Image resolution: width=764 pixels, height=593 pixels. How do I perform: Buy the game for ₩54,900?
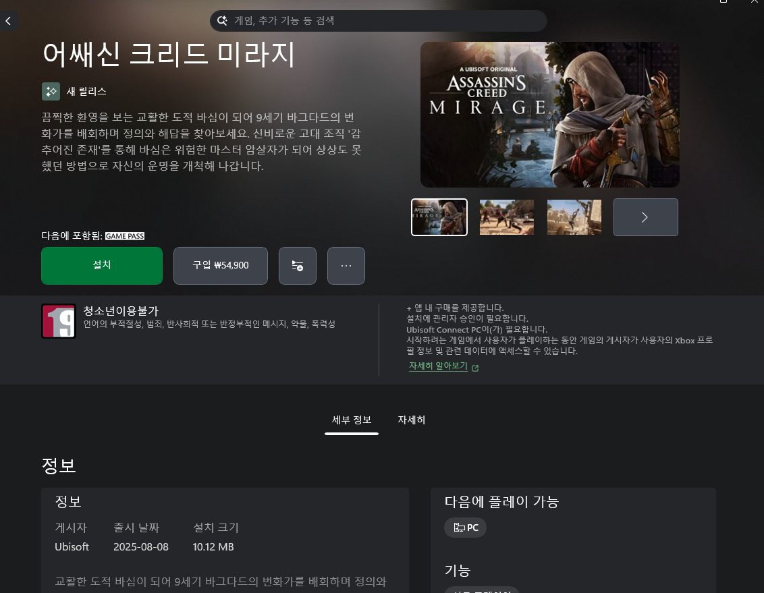(221, 265)
